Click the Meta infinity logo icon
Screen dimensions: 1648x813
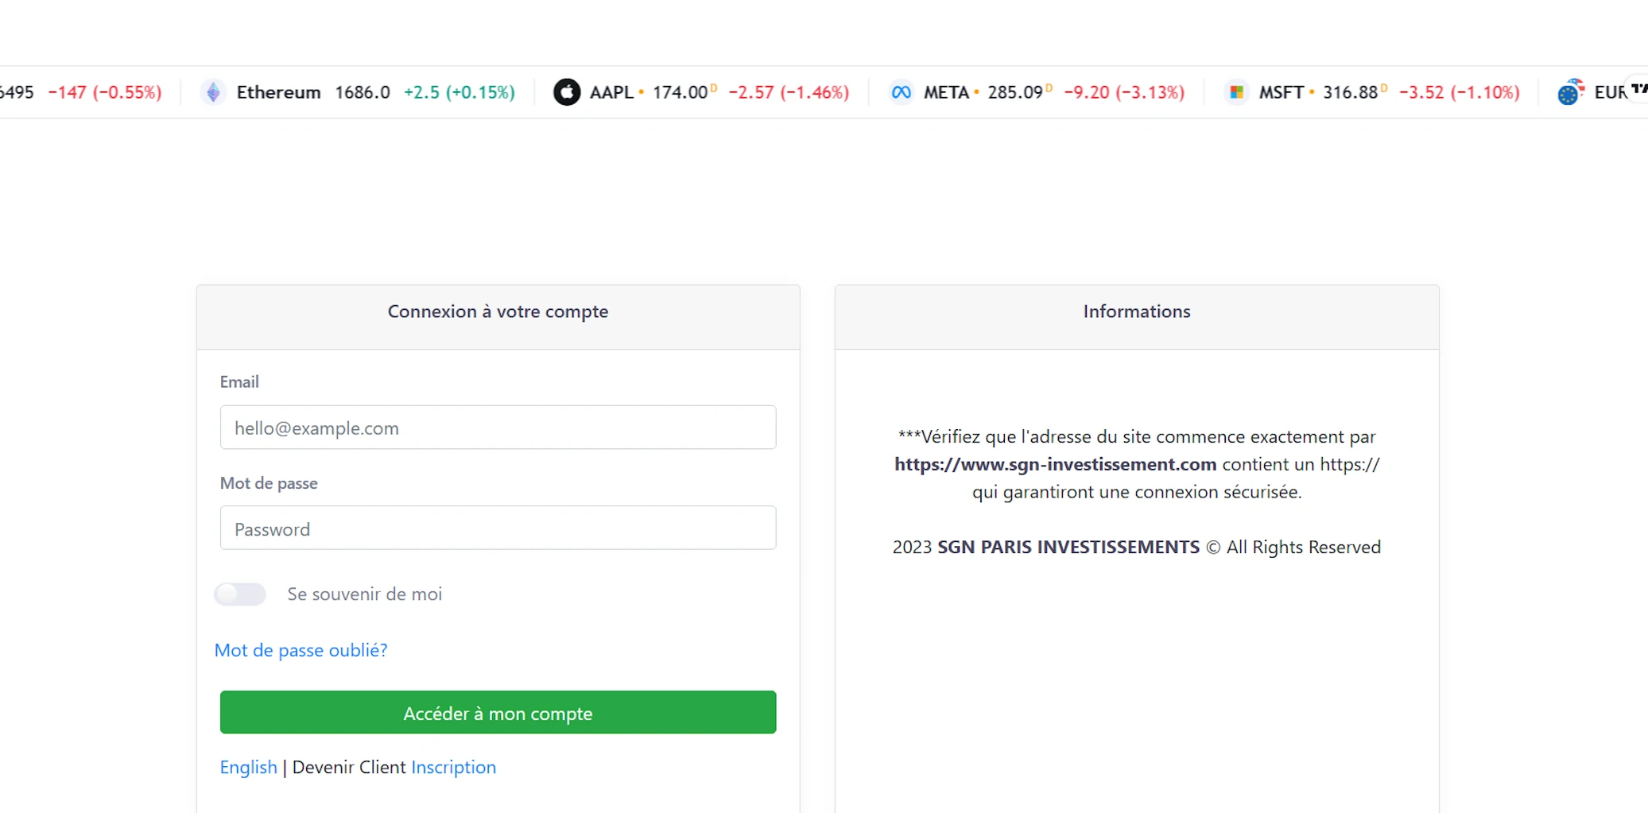(901, 92)
